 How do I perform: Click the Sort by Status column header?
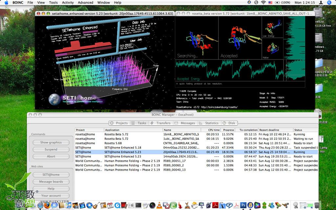click(305, 130)
